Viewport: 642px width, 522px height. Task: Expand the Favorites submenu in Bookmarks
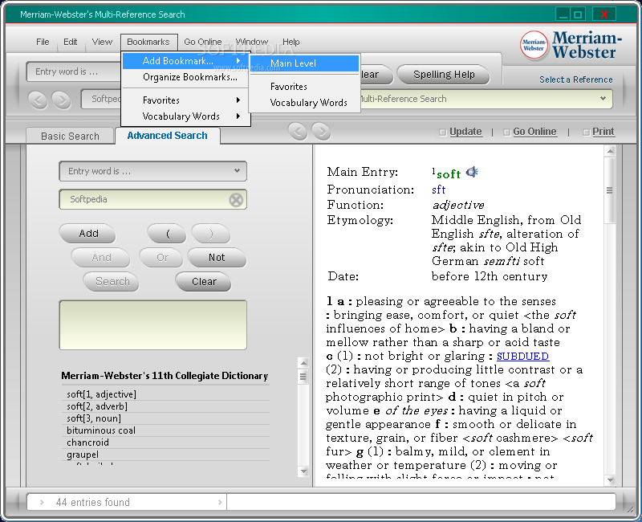(x=186, y=100)
